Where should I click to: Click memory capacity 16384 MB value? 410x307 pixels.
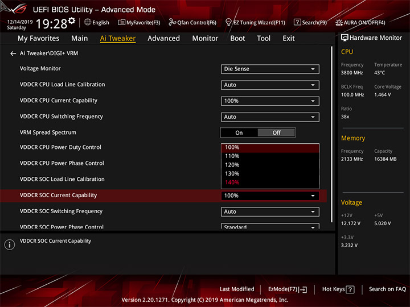386,159
